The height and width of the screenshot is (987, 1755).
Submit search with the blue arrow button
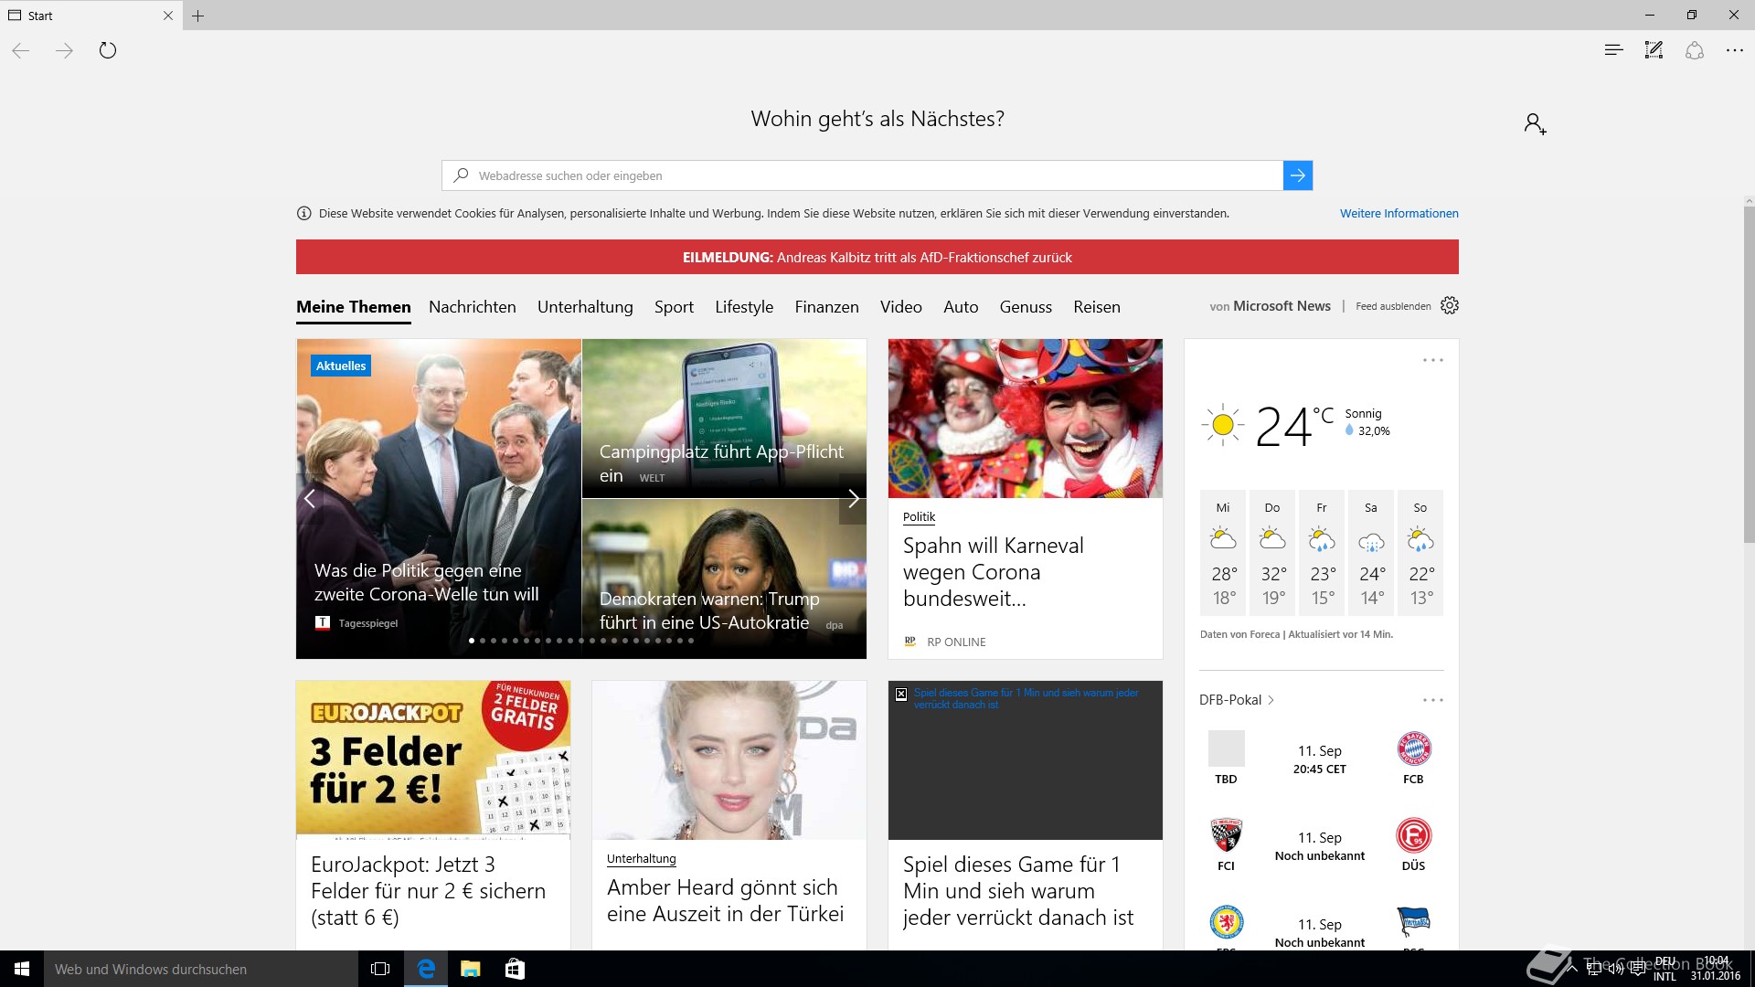(x=1298, y=175)
